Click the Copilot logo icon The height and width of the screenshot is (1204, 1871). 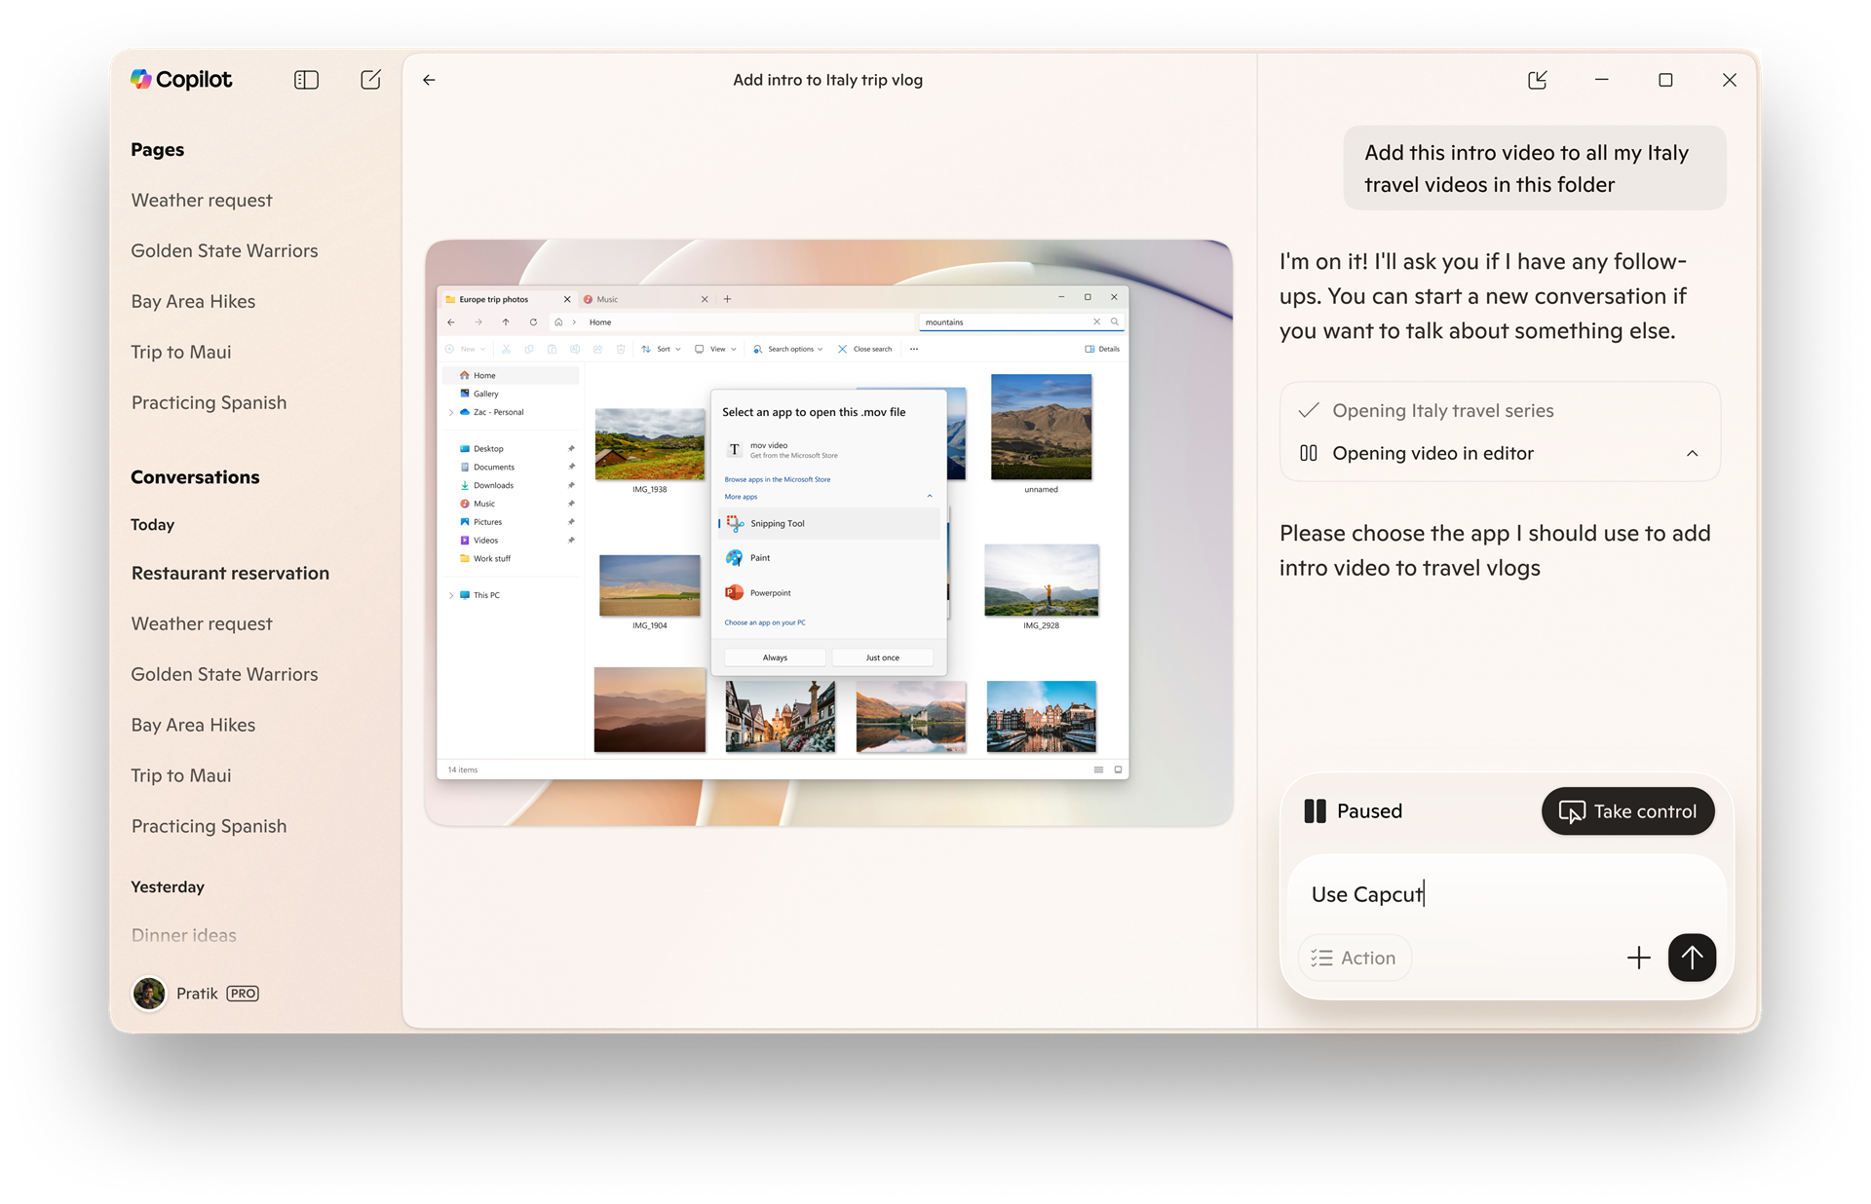[141, 79]
